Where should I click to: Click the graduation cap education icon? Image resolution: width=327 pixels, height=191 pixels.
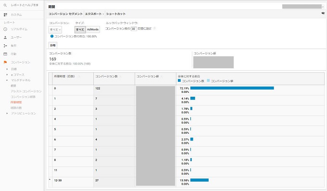(323, 13)
